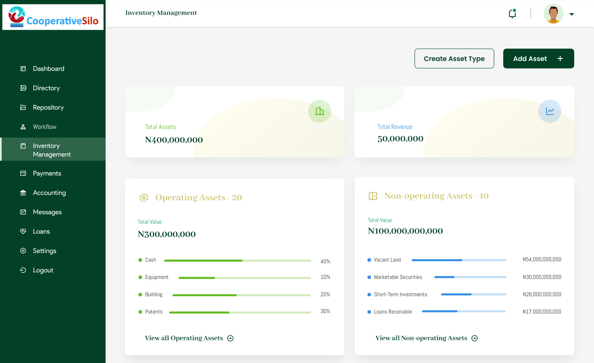Expand the user profile dropdown arrow

click(x=572, y=14)
